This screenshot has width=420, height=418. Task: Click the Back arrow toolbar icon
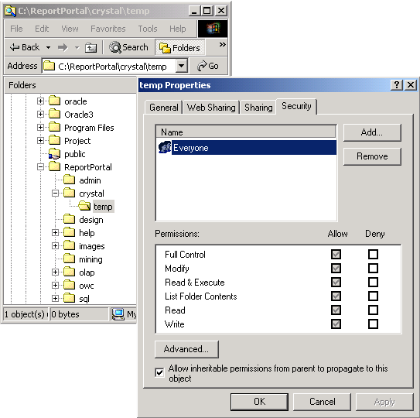click(15, 47)
